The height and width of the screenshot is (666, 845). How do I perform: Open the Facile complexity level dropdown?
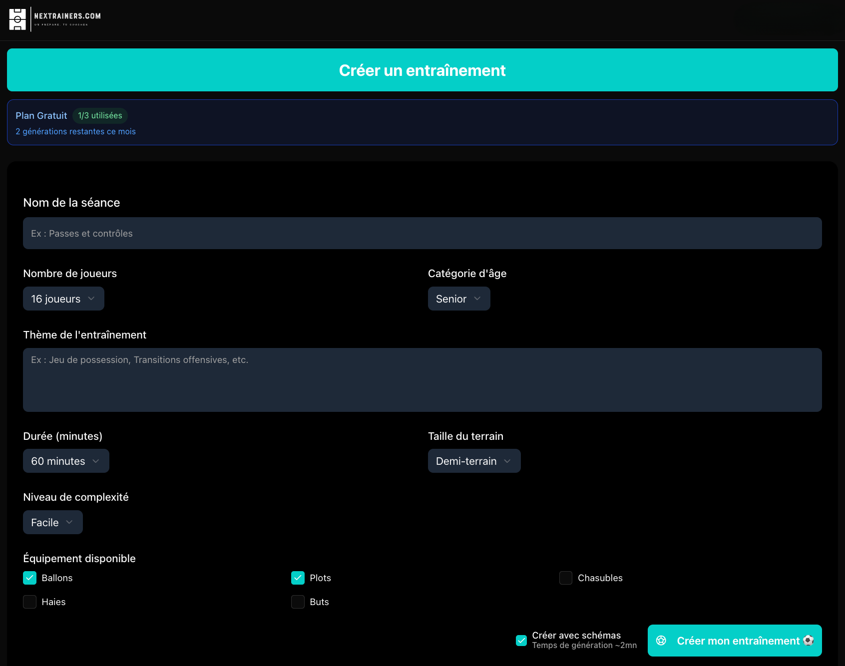click(52, 522)
